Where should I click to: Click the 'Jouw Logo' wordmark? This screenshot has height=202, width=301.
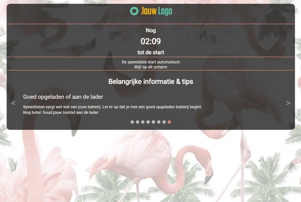click(x=157, y=11)
